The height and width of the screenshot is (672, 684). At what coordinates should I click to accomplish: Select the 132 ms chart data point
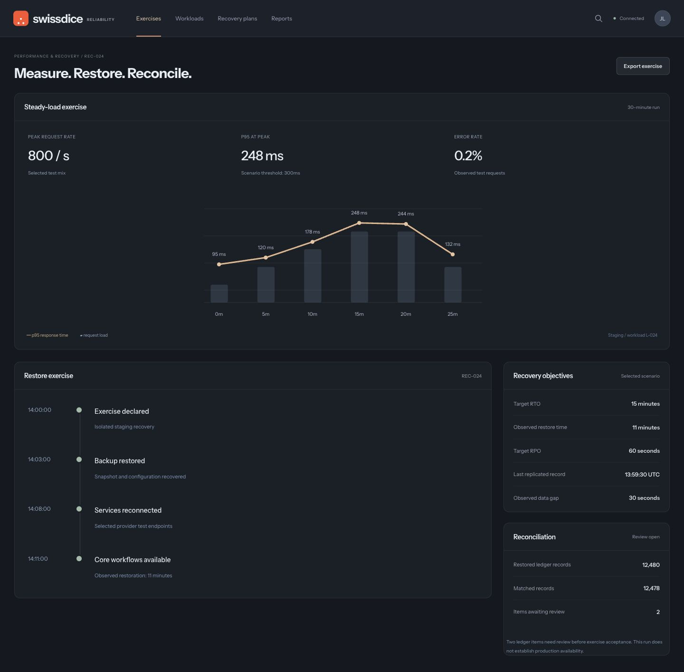[453, 254]
